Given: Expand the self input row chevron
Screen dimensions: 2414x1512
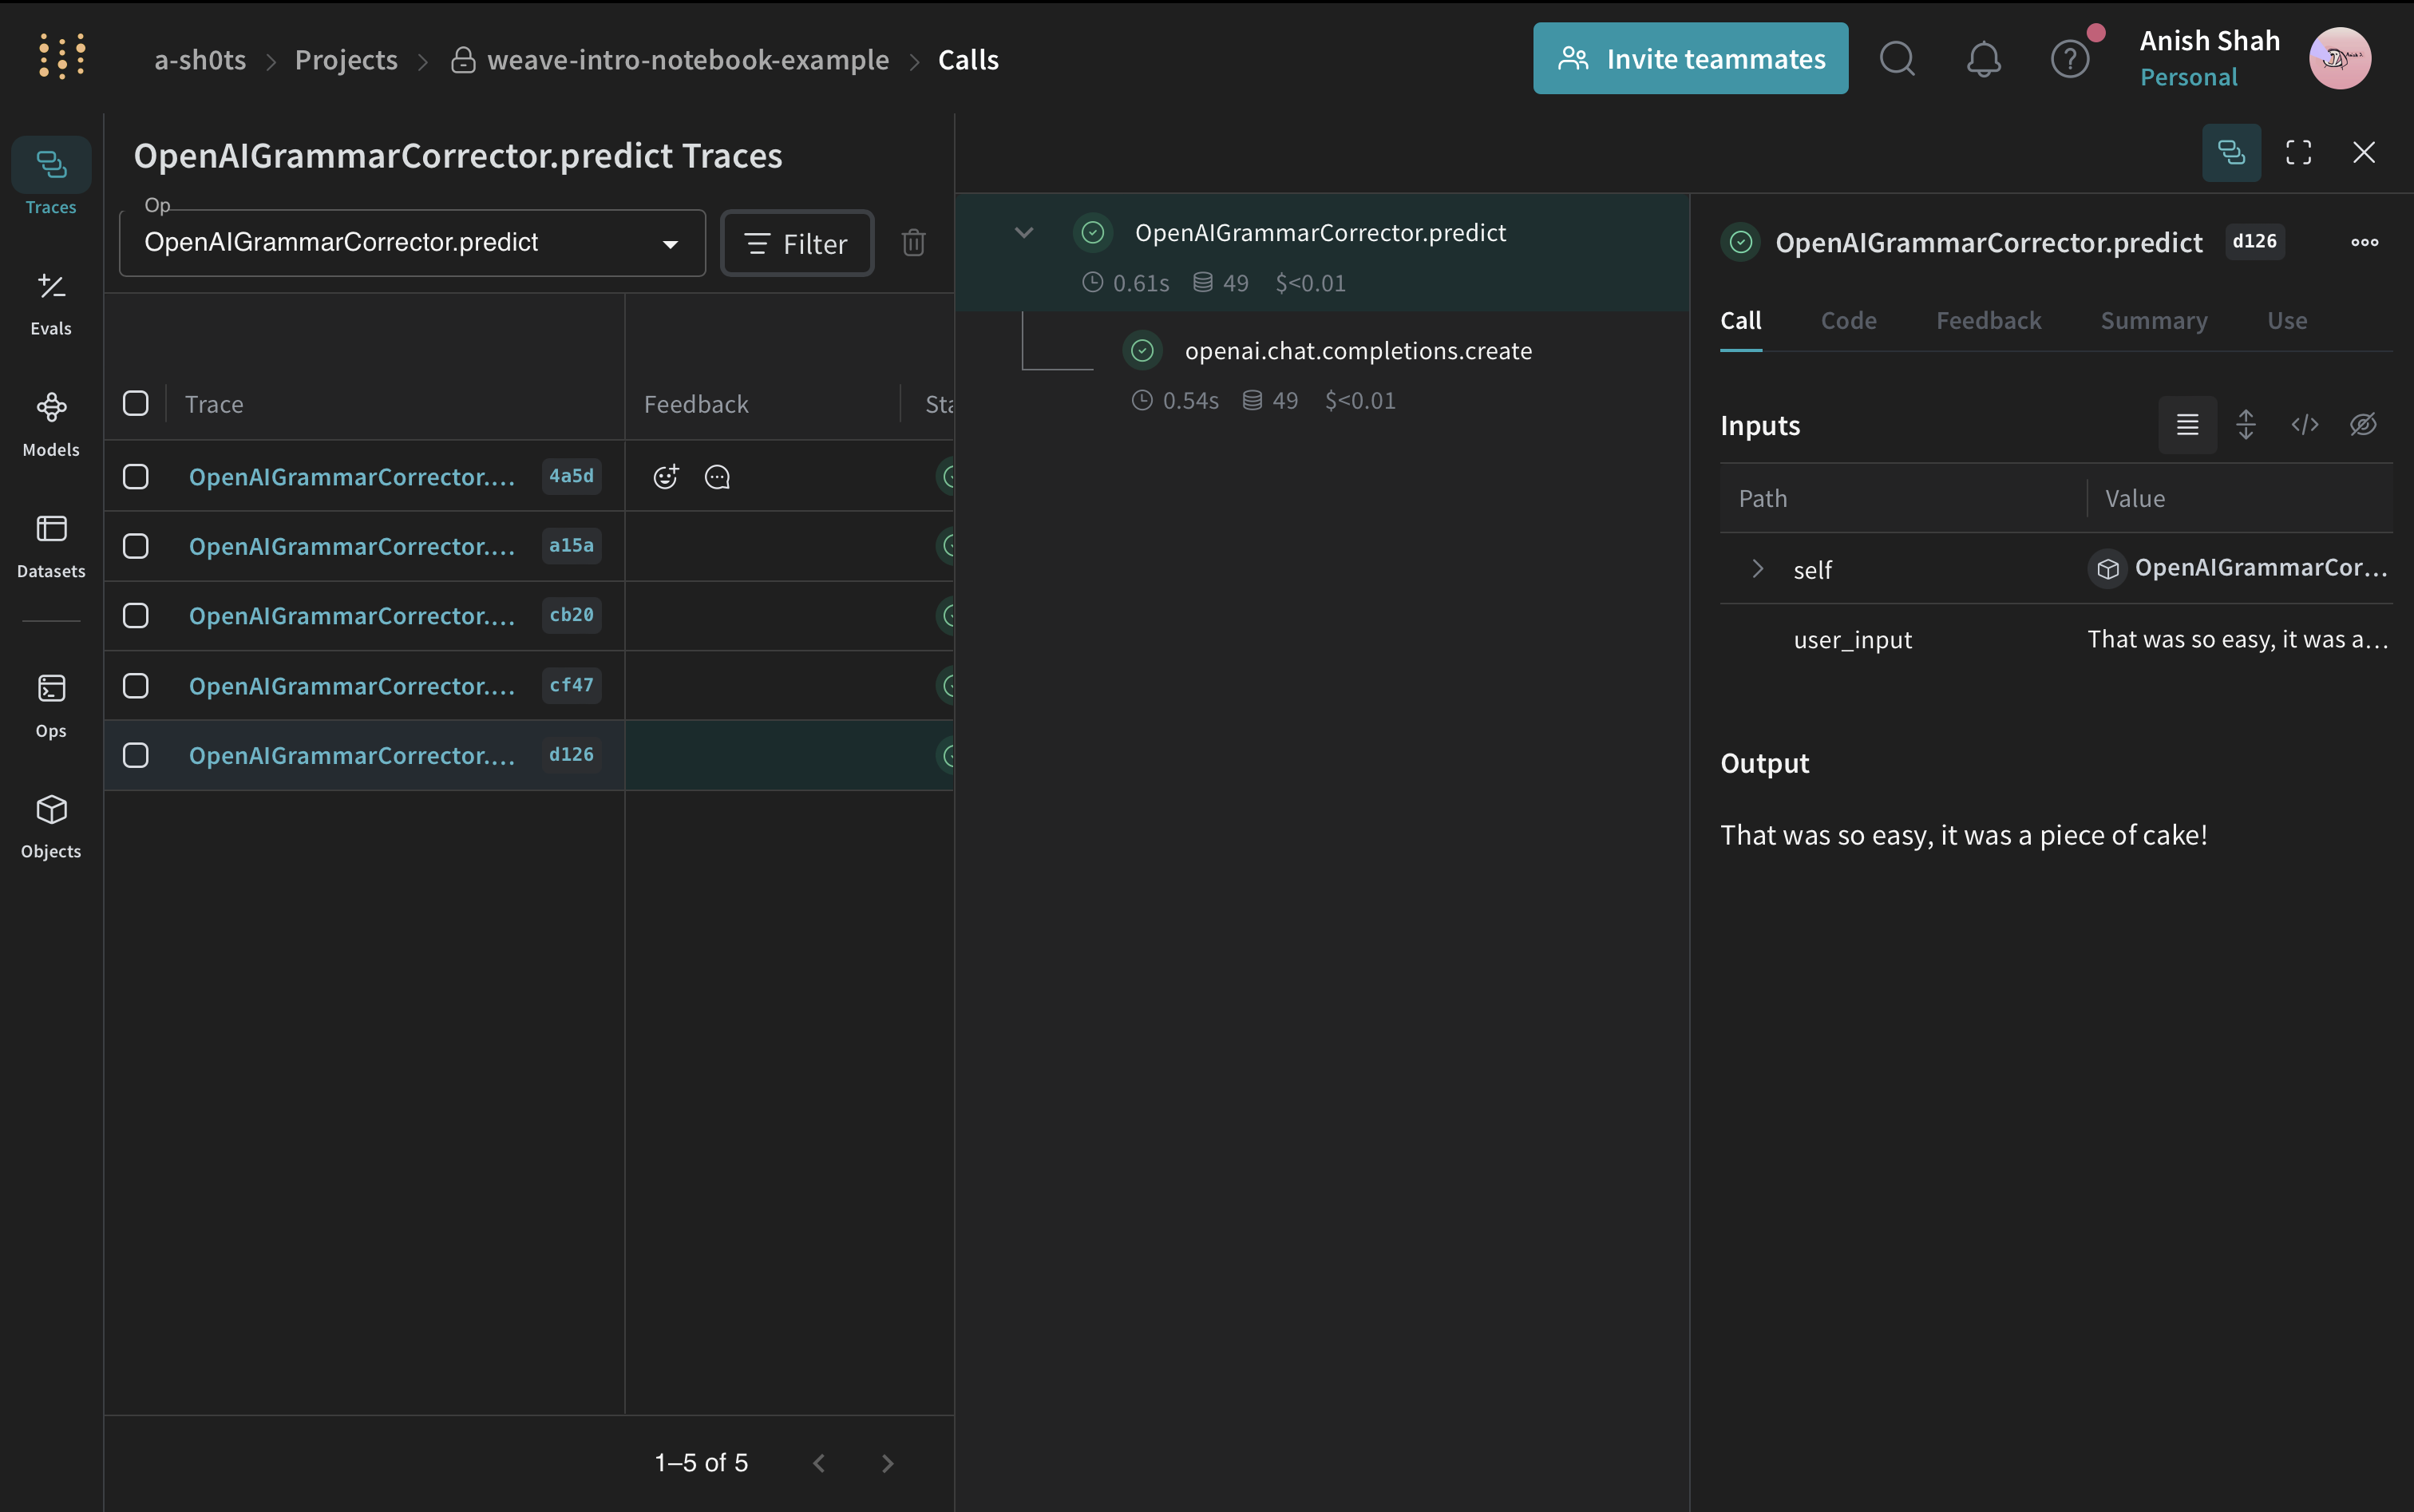Looking at the screenshot, I should tap(1757, 569).
